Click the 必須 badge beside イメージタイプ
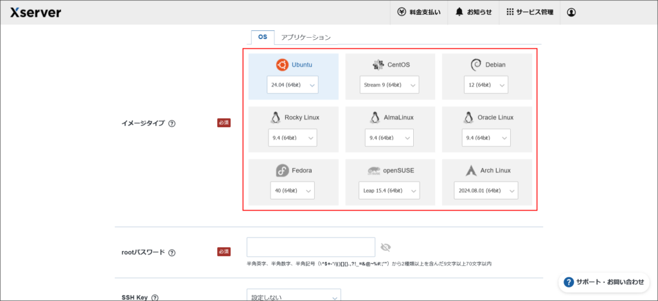 point(224,123)
